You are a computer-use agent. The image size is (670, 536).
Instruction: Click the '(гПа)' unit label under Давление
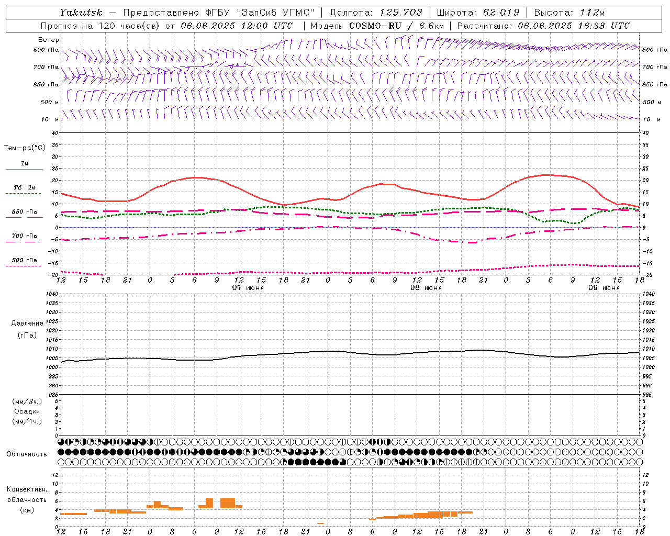[x=27, y=335]
